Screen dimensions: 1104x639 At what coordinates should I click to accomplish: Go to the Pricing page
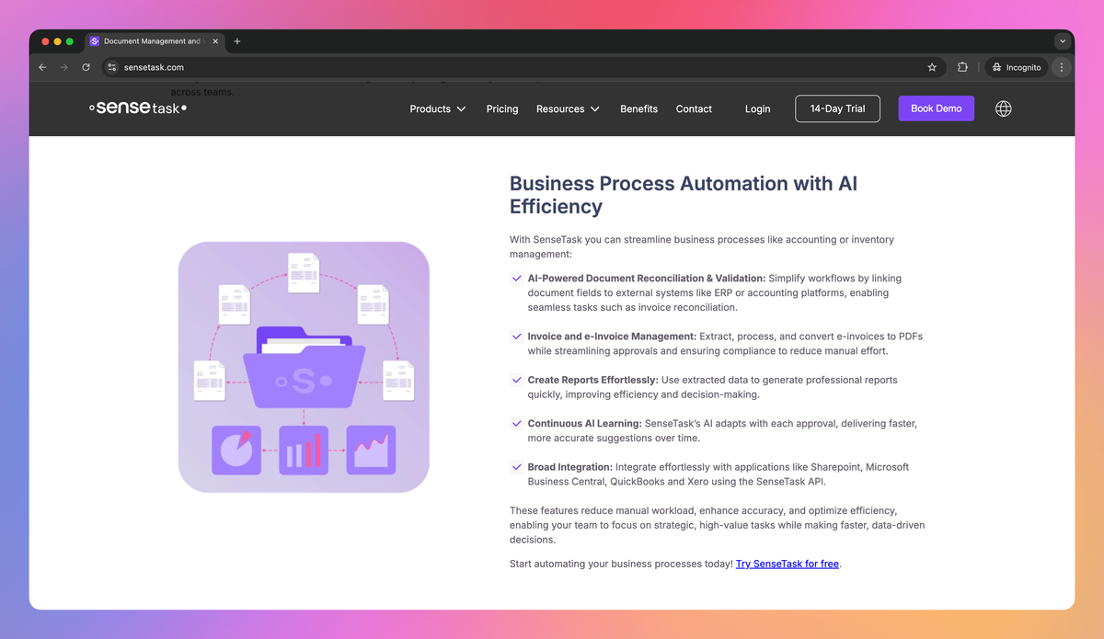pos(502,108)
